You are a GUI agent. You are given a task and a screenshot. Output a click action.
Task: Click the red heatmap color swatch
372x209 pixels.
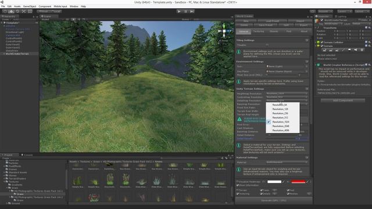[x=298, y=182]
